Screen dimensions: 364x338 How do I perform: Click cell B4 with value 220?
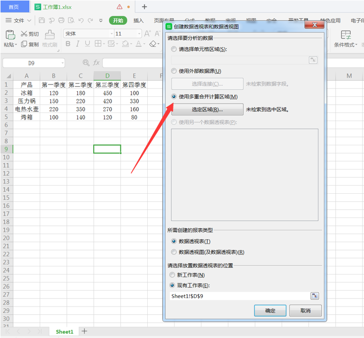pyautogui.click(x=54, y=109)
